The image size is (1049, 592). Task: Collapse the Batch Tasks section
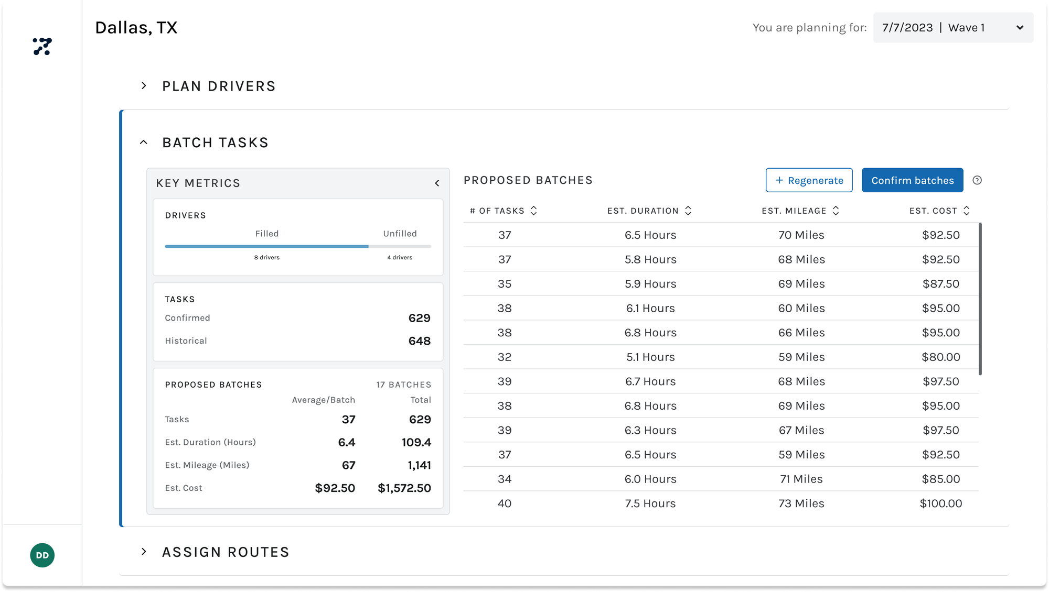coord(144,142)
